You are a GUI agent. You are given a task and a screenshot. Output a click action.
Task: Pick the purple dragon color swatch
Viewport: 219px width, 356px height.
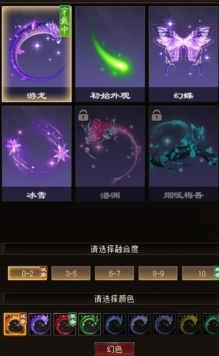pyautogui.click(x=40, y=324)
